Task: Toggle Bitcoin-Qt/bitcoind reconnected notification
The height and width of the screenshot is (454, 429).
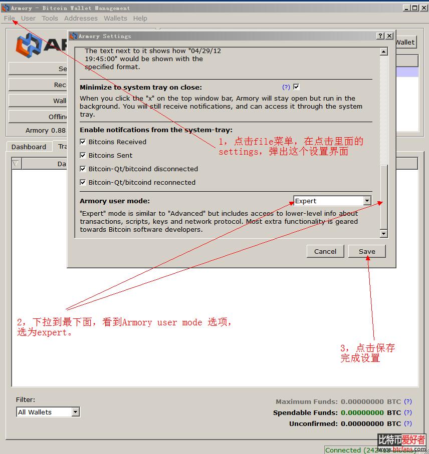Action: 83,182
